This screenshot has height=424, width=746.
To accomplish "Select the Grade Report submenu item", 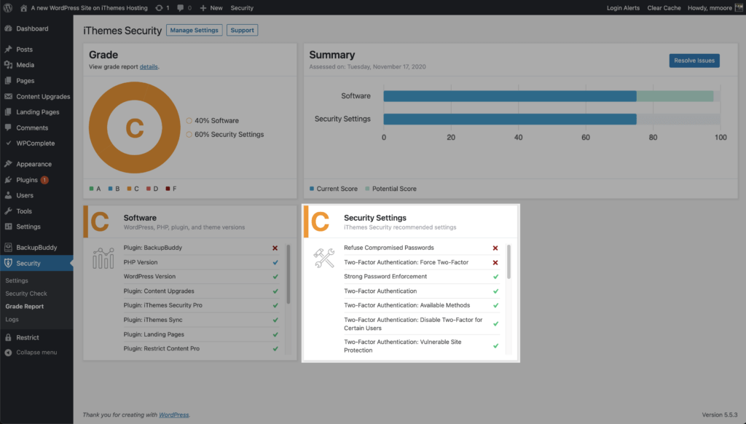I will click(24, 307).
